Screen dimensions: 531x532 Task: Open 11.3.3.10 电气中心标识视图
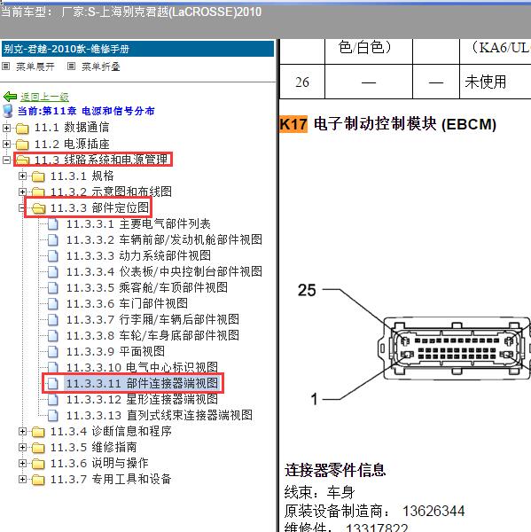[x=142, y=367]
